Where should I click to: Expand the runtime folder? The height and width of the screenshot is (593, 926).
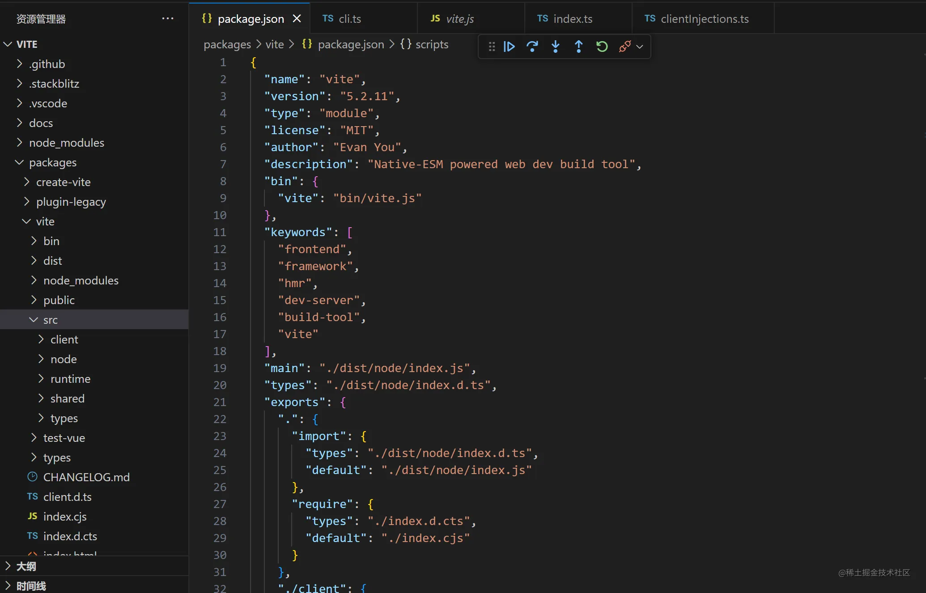click(94, 379)
